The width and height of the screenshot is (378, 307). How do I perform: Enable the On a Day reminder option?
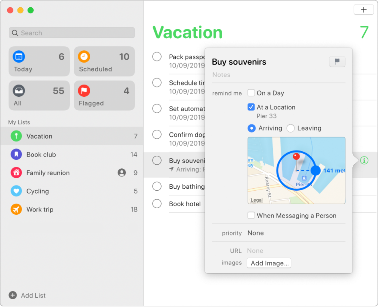(251, 93)
